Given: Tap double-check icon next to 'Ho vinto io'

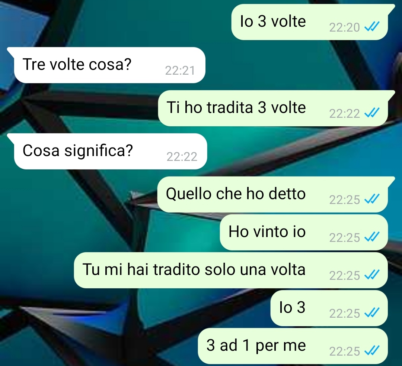Looking at the screenshot, I should click(x=372, y=237).
